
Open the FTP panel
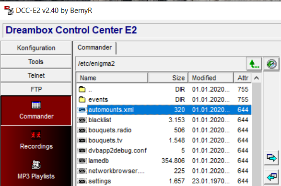[x=36, y=89]
